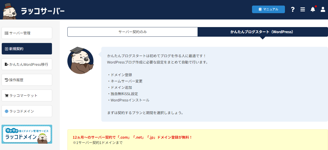
Task: Open the help question mark icon
Action: (x=293, y=9)
